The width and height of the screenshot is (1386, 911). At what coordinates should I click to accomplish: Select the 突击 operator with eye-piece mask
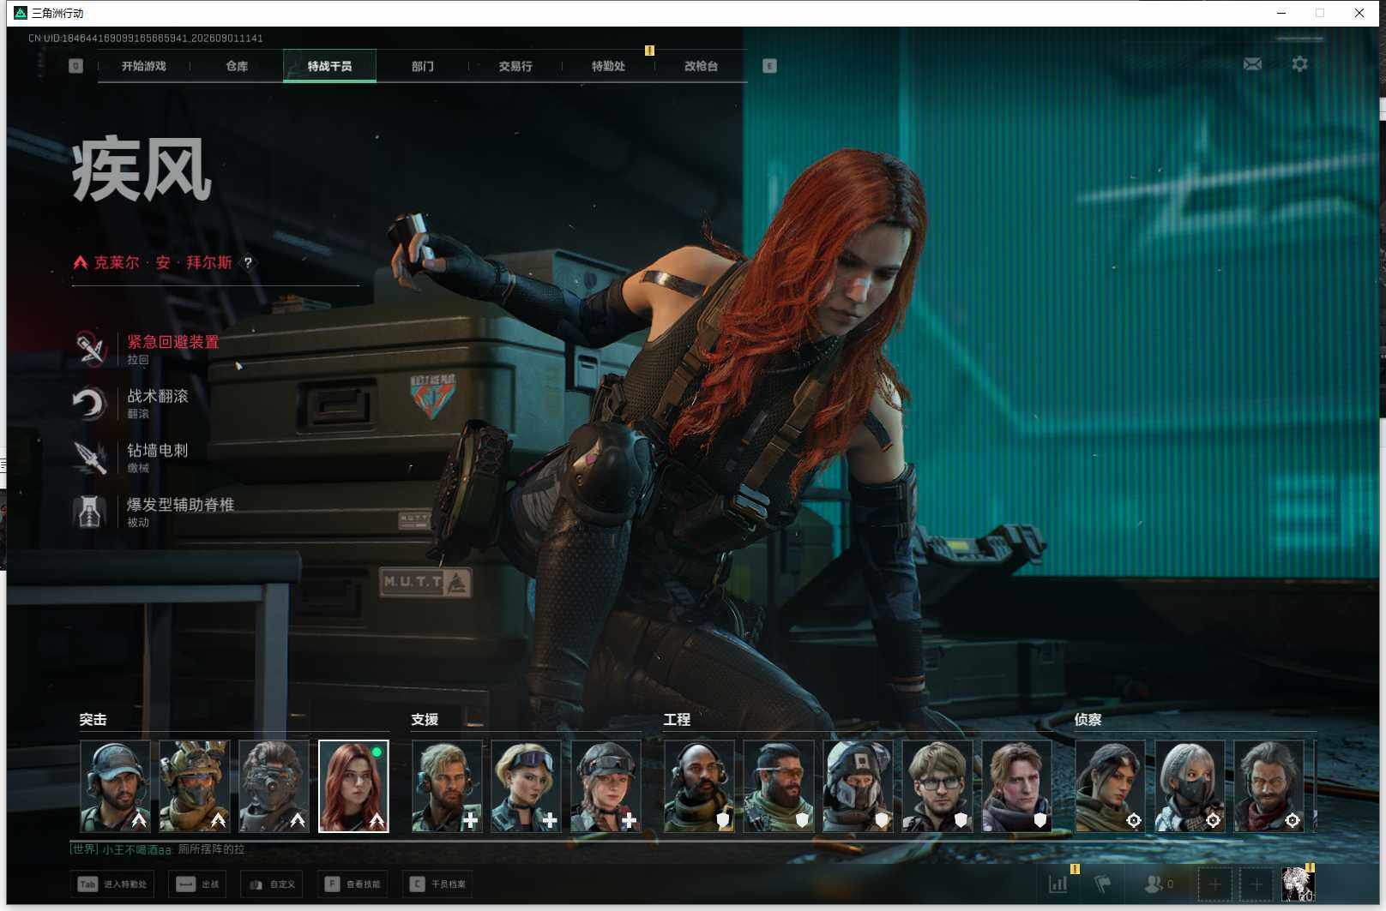(x=274, y=787)
